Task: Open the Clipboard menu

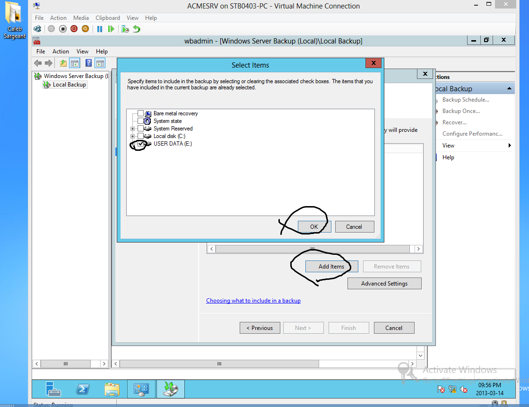Action: point(108,18)
